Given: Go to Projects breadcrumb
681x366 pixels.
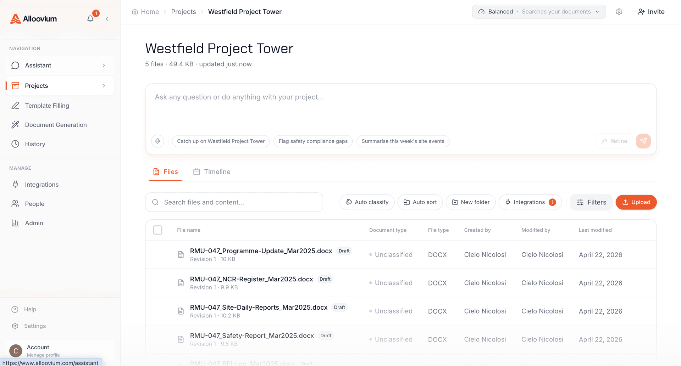Looking at the screenshot, I should point(183,12).
